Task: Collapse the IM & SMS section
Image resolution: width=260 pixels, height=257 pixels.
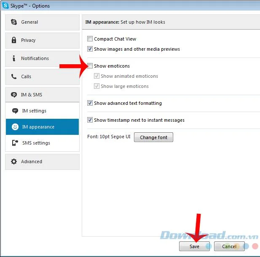Action: coord(42,95)
